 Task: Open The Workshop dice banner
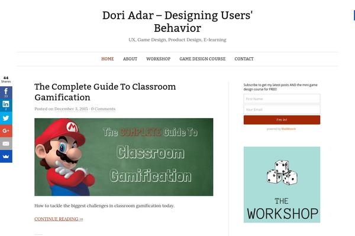pos(282,185)
